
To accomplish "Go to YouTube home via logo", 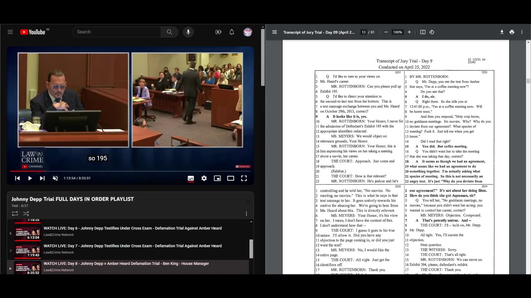I will pos(33,32).
